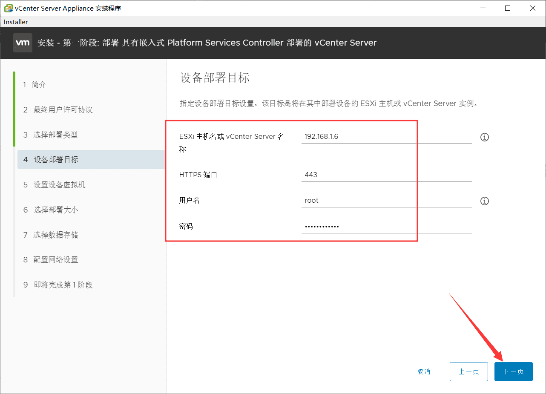Screen dimensions: 546x394
Task: Click the 用户名 label
Action: (190, 200)
